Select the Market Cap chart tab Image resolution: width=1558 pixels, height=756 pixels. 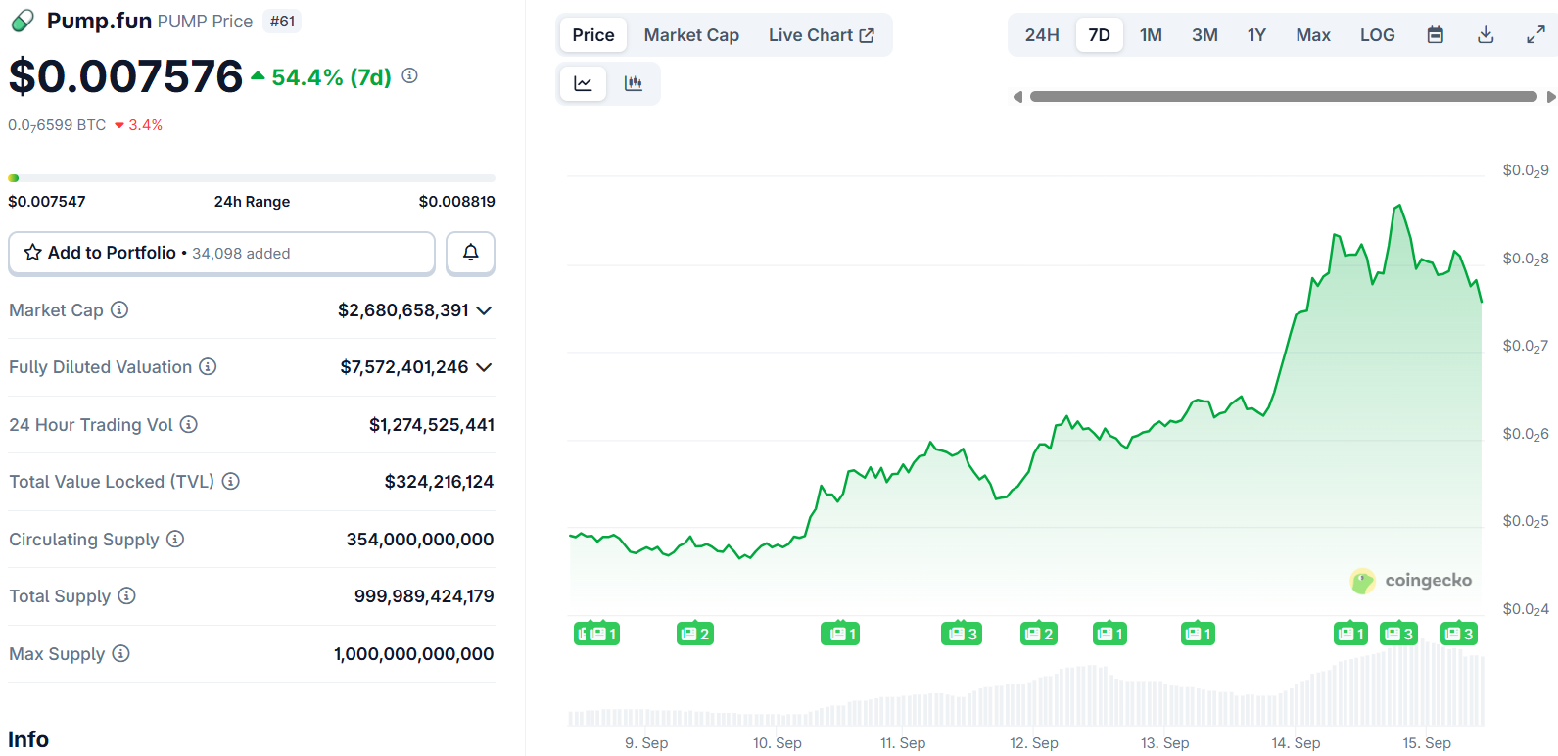(x=691, y=35)
